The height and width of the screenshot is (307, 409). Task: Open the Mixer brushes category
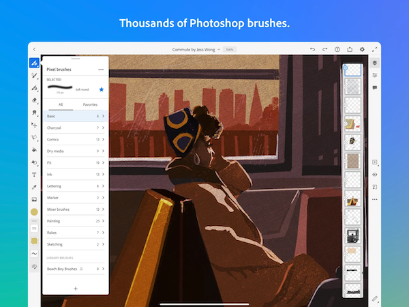click(76, 209)
